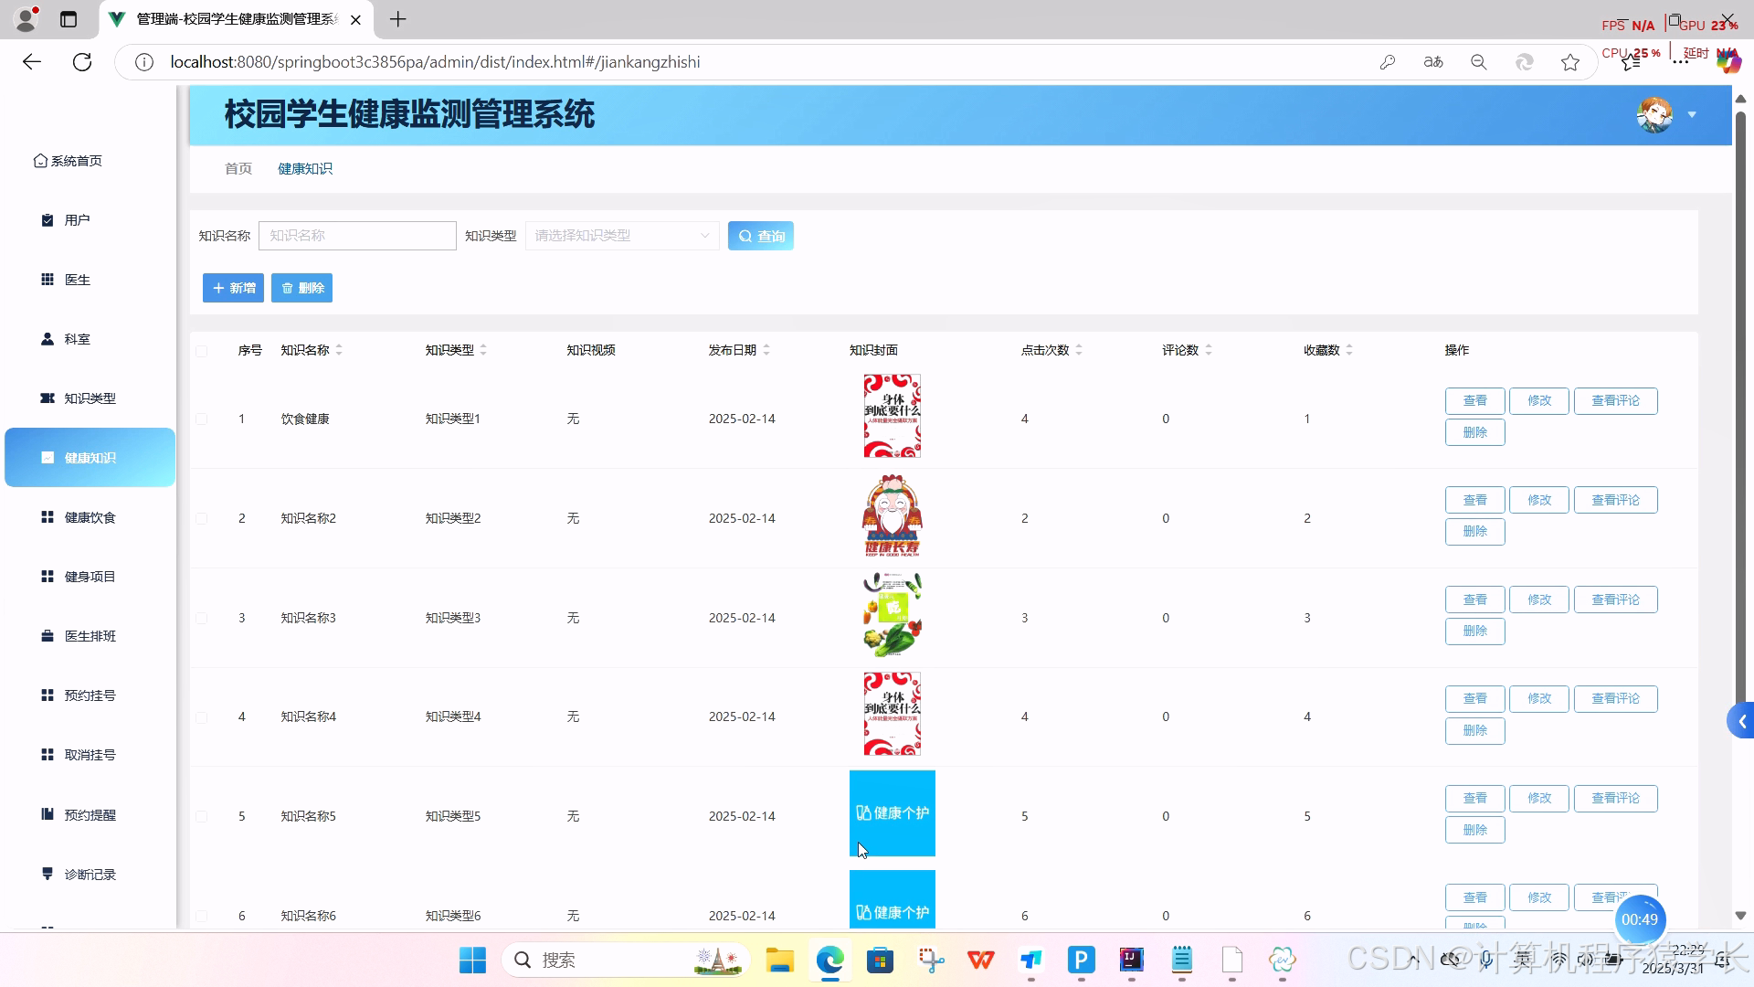Select the 健康知识 tab
The height and width of the screenshot is (987, 1754).
coord(304,168)
